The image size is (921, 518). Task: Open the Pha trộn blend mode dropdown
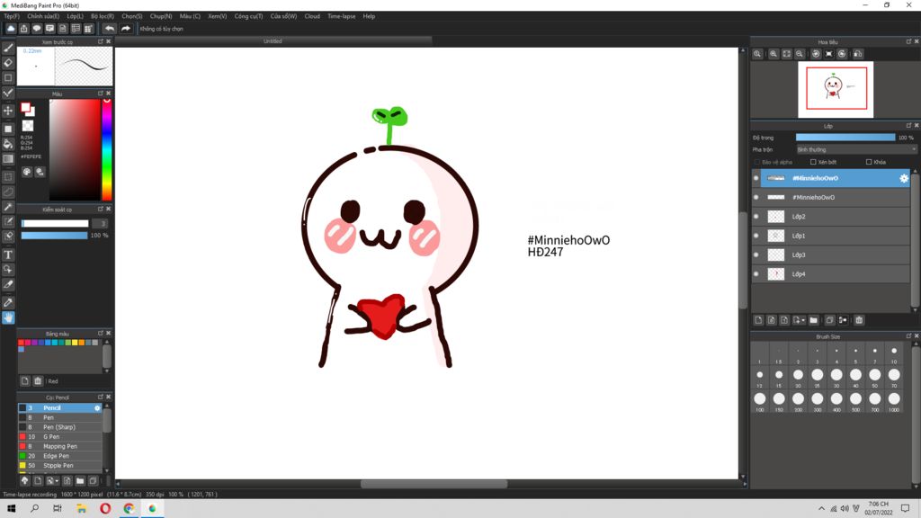(856, 149)
